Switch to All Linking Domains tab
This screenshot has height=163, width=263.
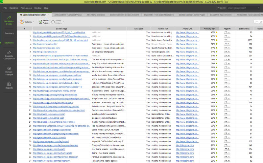click(96, 15)
